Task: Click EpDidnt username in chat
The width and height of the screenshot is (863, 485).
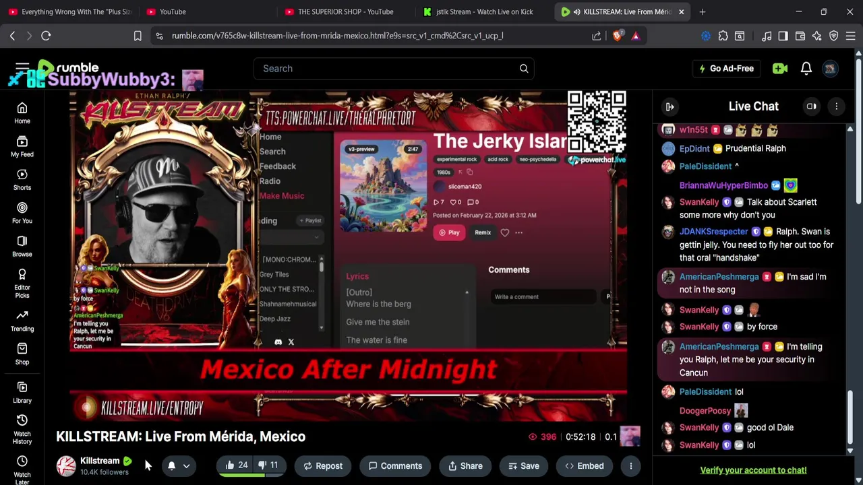Action: (x=694, y=148)
